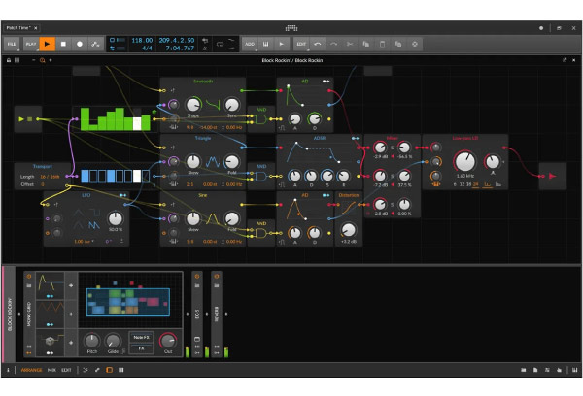The image size is (583, 396).
Task: Click the Redo arrow button
Action: (x=333, y=44)
